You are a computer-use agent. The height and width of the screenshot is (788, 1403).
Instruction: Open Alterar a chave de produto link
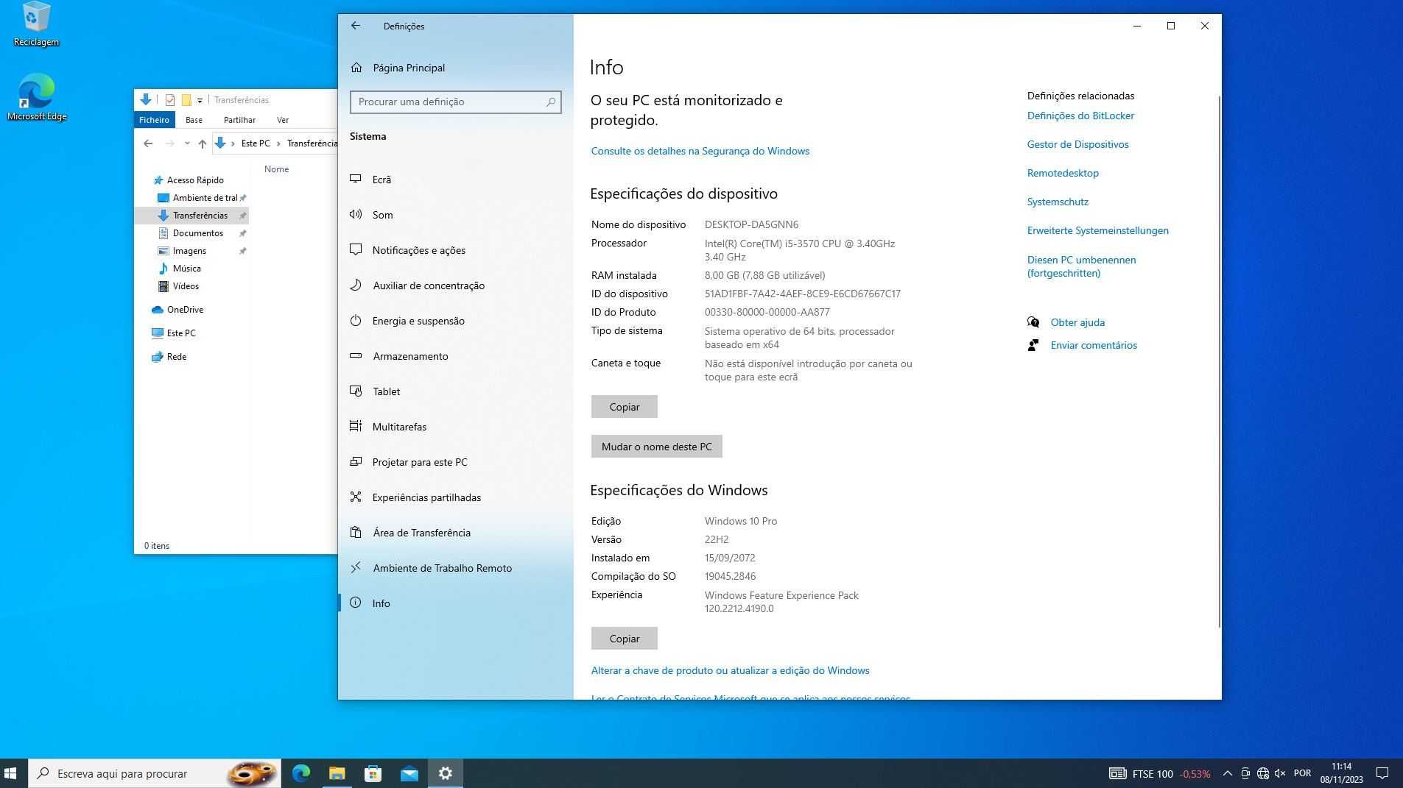[x=730, y=670]
